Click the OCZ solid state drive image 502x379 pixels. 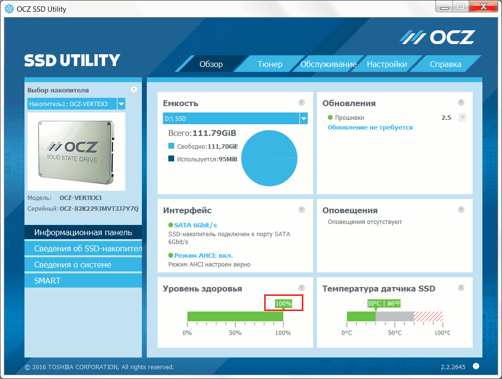coord(76,152)
